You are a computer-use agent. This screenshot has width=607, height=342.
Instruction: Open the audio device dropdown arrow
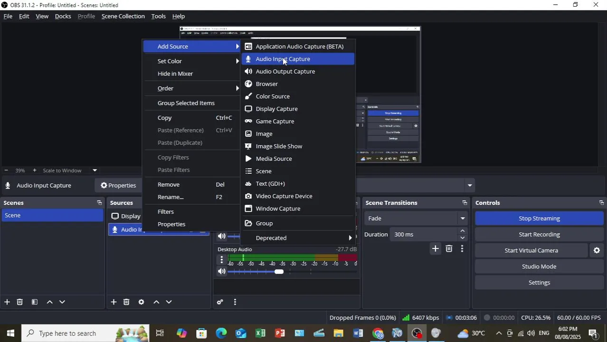[470, 185]
